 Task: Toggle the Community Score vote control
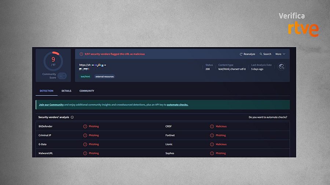[62, 76]
